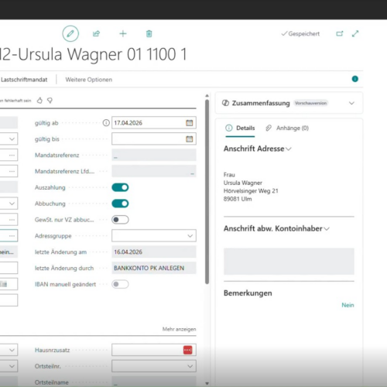Click the trash can delete icon
This screenshot has width=387, height=387.
click(149, 34)
